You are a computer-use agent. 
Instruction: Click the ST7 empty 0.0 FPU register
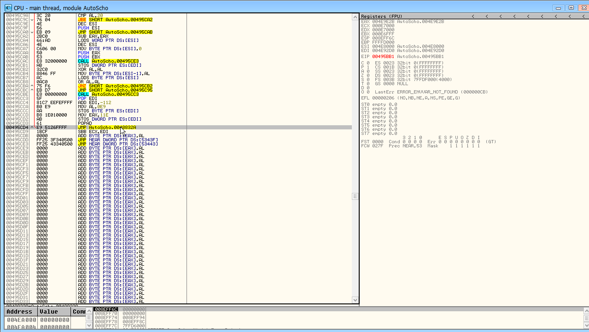(x=379, y=133)
